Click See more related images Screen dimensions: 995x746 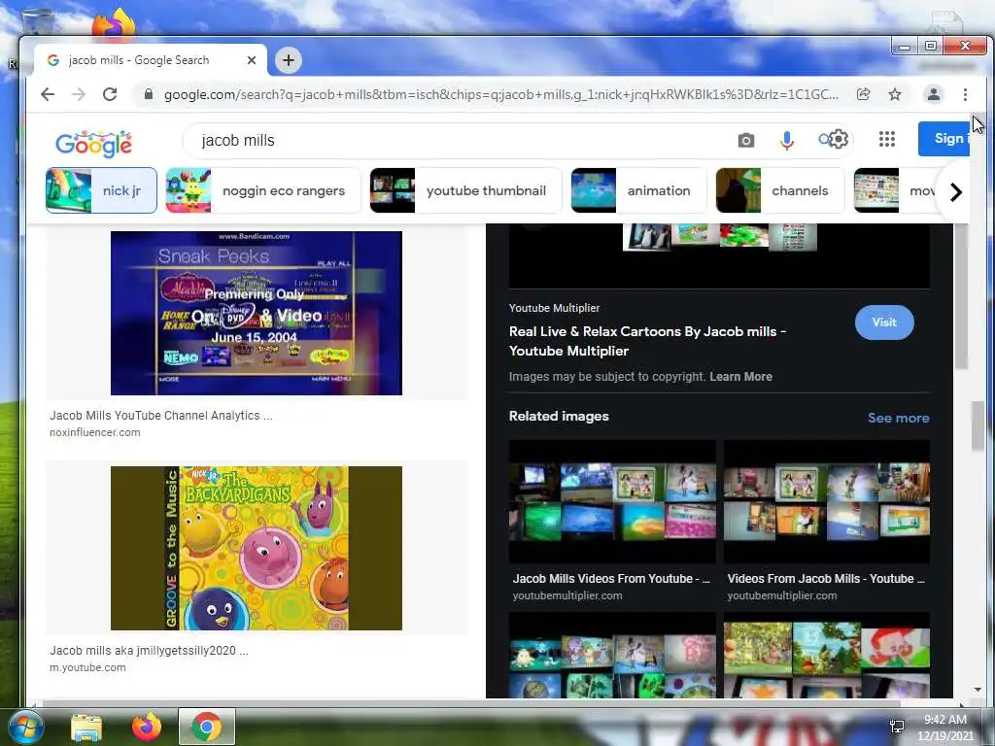coord(898,418)
